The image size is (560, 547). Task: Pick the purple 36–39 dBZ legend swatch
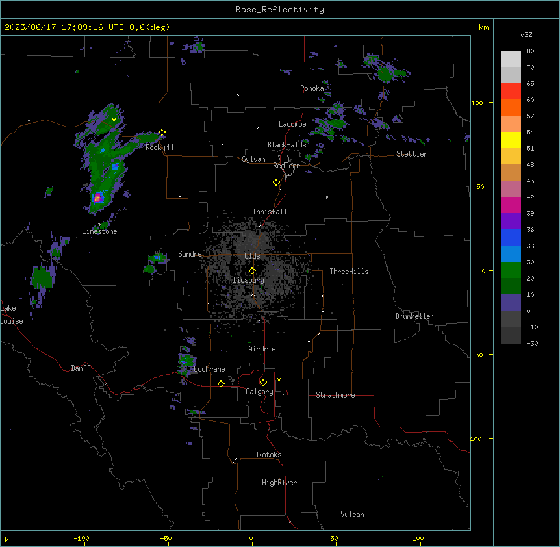click(x=511, y=222)
